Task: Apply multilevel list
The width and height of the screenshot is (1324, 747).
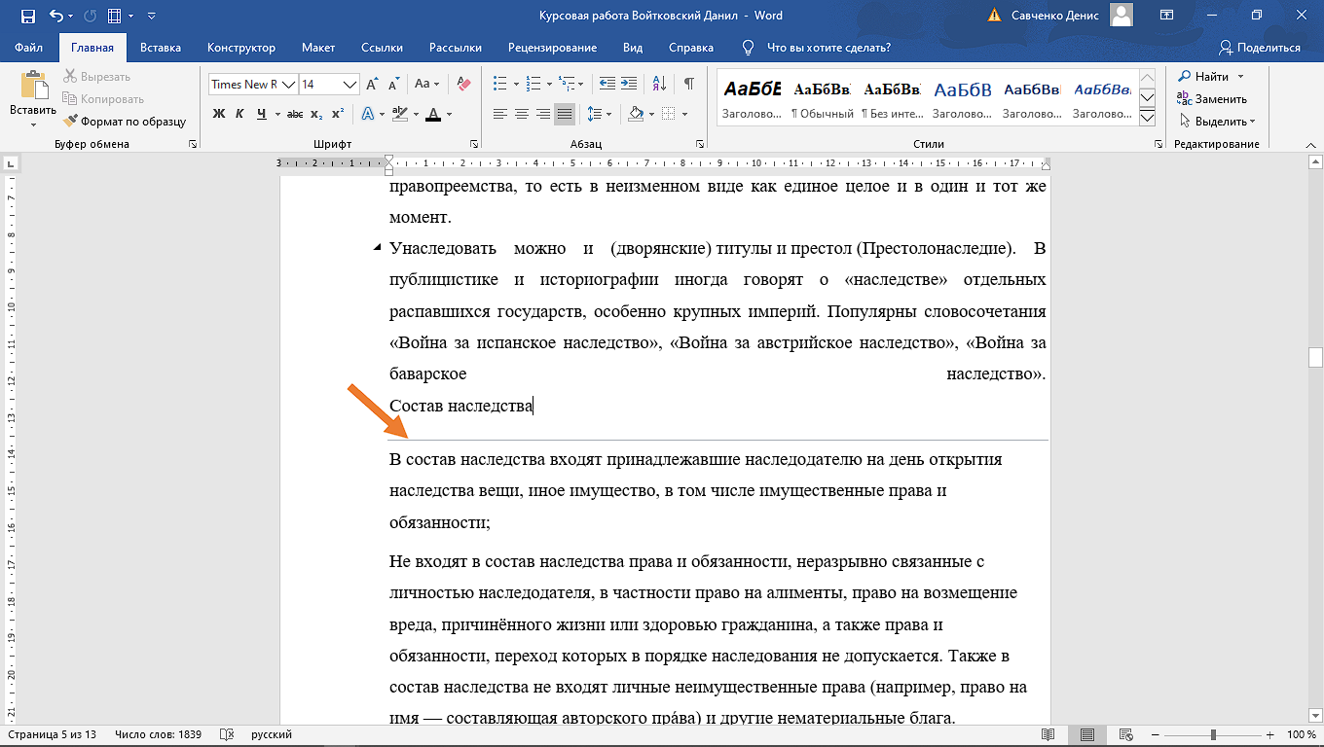Action: [x=568, y=84]
